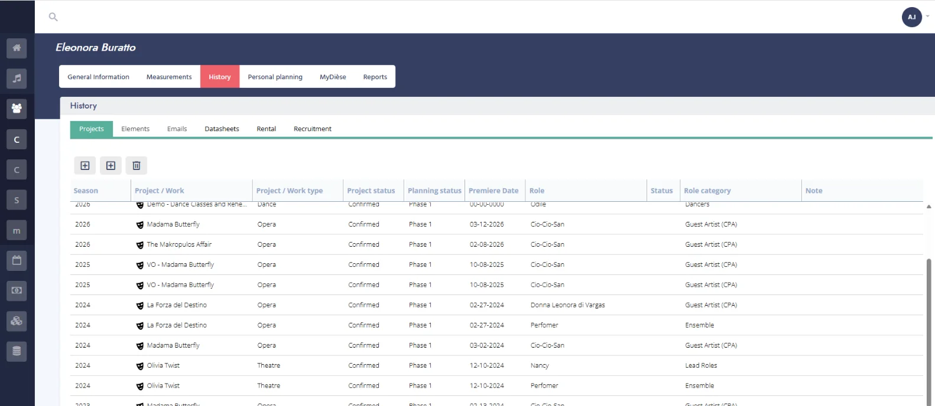Open the sidebar icon labeled S

click(17, 200)
